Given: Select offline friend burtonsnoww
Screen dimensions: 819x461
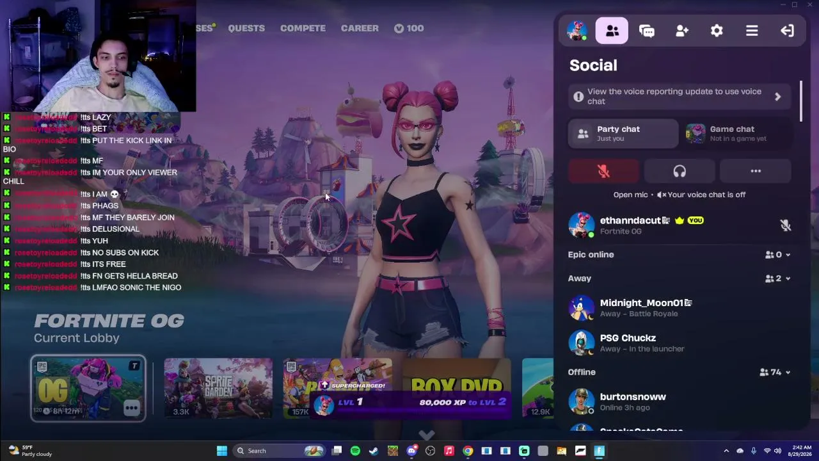Looking at the screenshot, I should point(680,401).
